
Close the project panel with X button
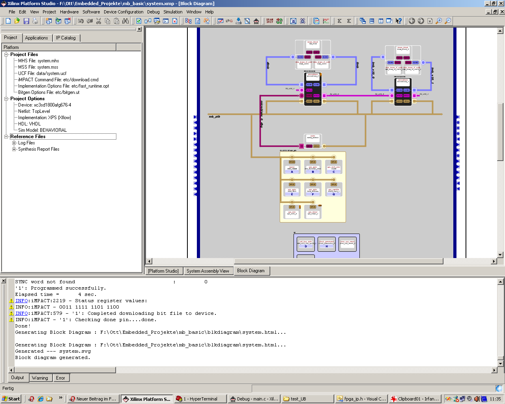point(139,29)
